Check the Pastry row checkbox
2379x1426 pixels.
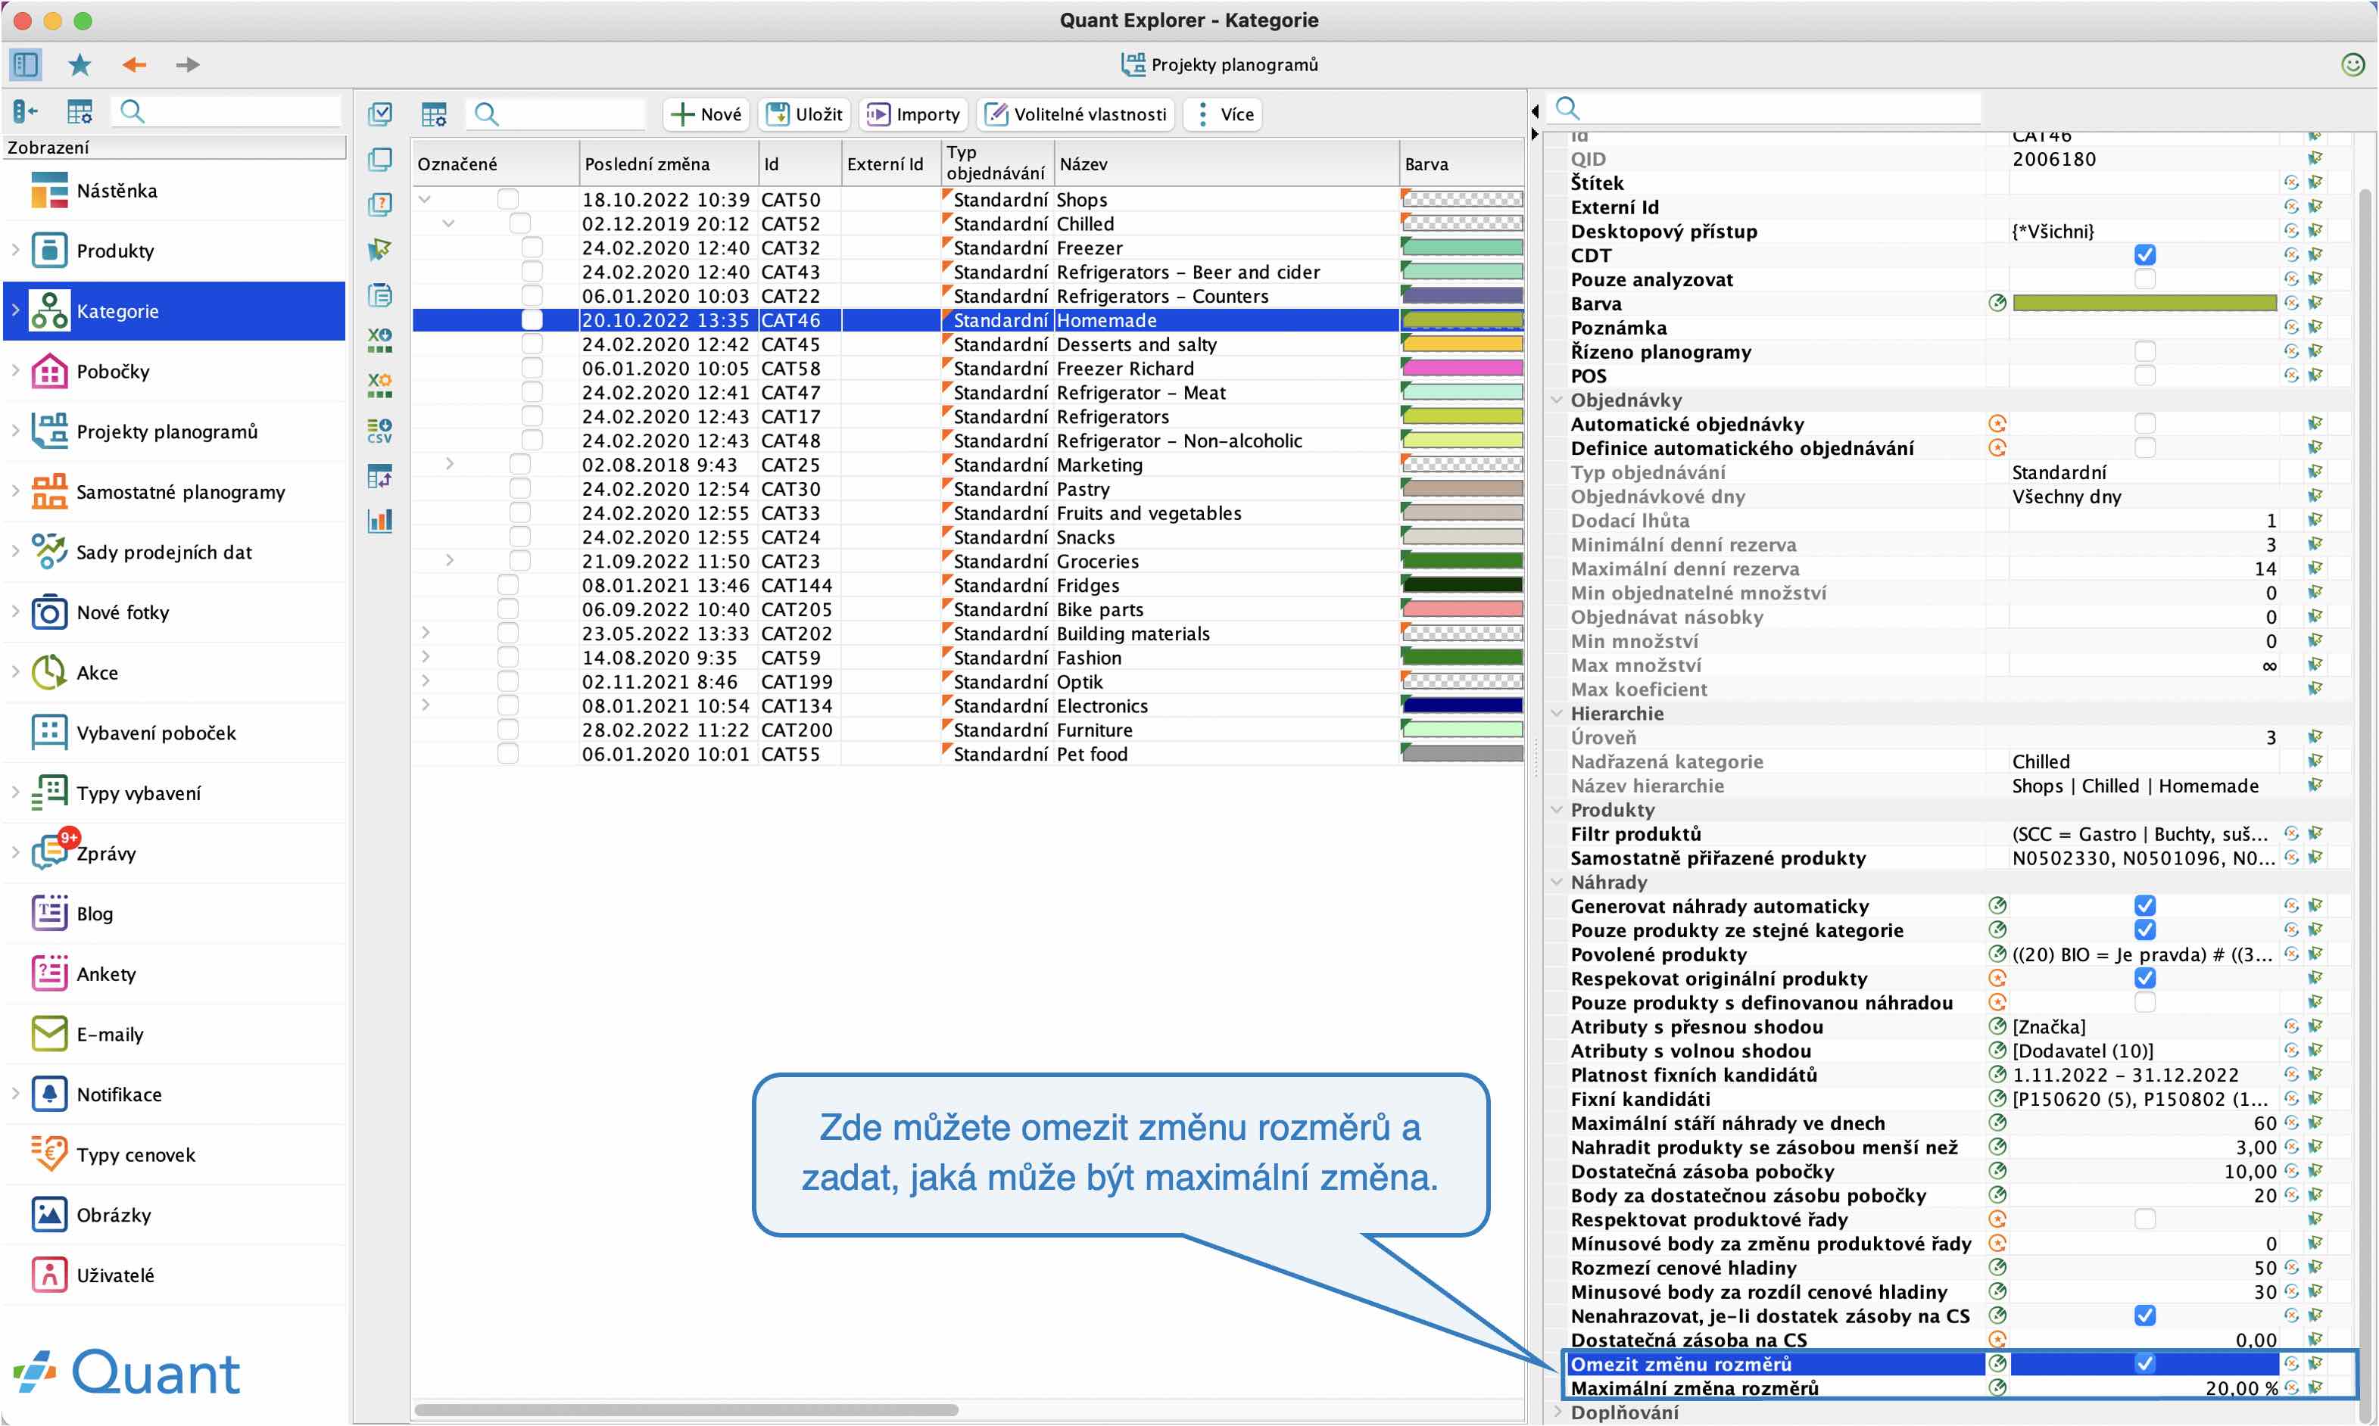coord(520,488)
